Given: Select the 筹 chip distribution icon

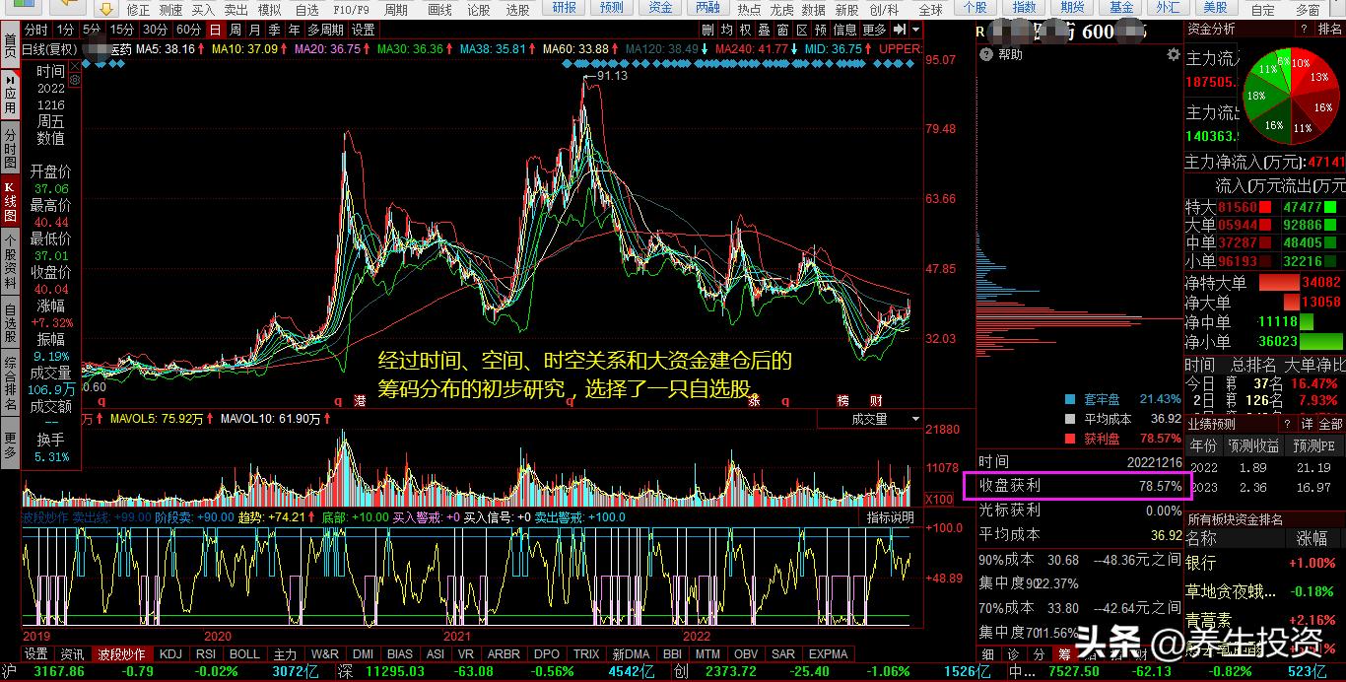Looking at the screenshot, I should click(1064, 653).
